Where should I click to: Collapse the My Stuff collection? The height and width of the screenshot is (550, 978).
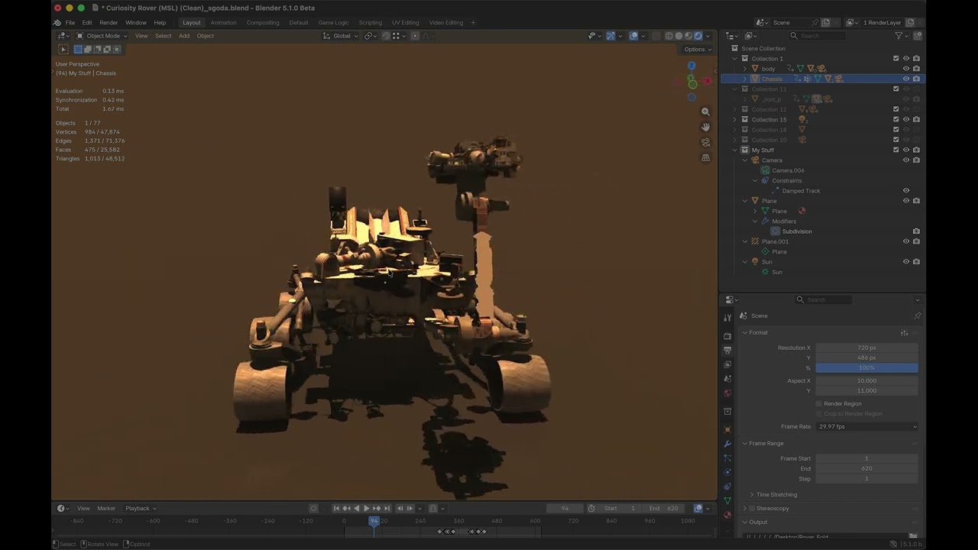(735, 150)
